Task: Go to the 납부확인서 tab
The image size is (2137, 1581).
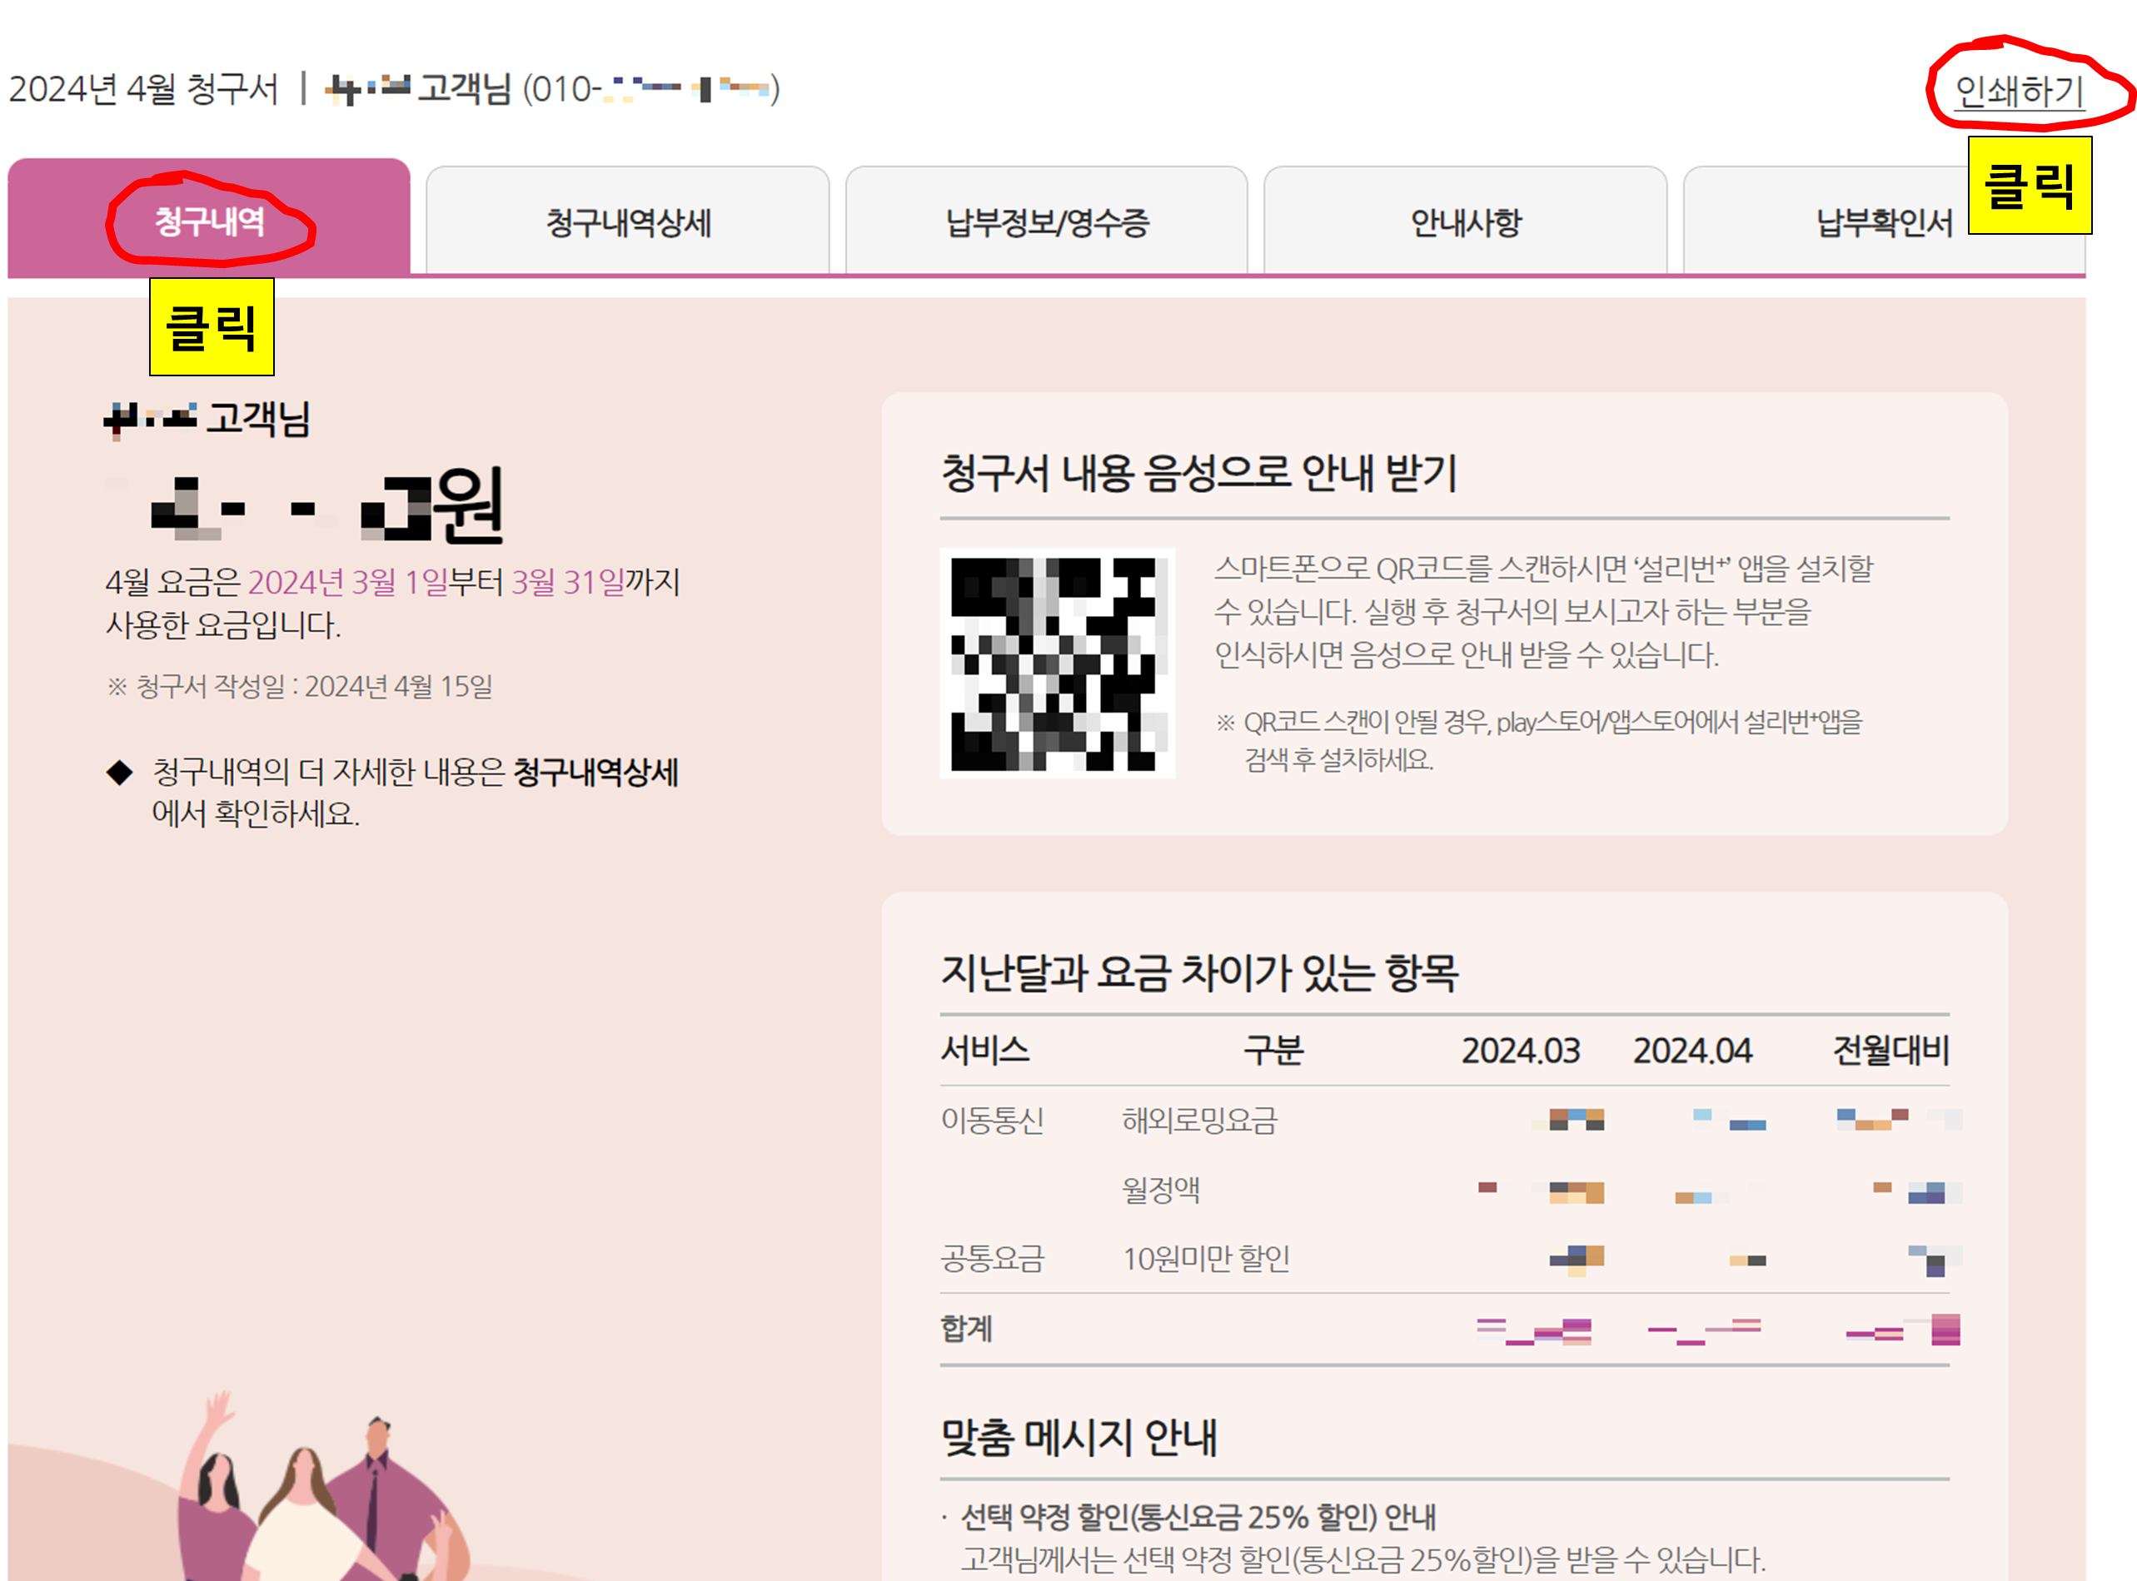Action: (x=1882, y=223)
